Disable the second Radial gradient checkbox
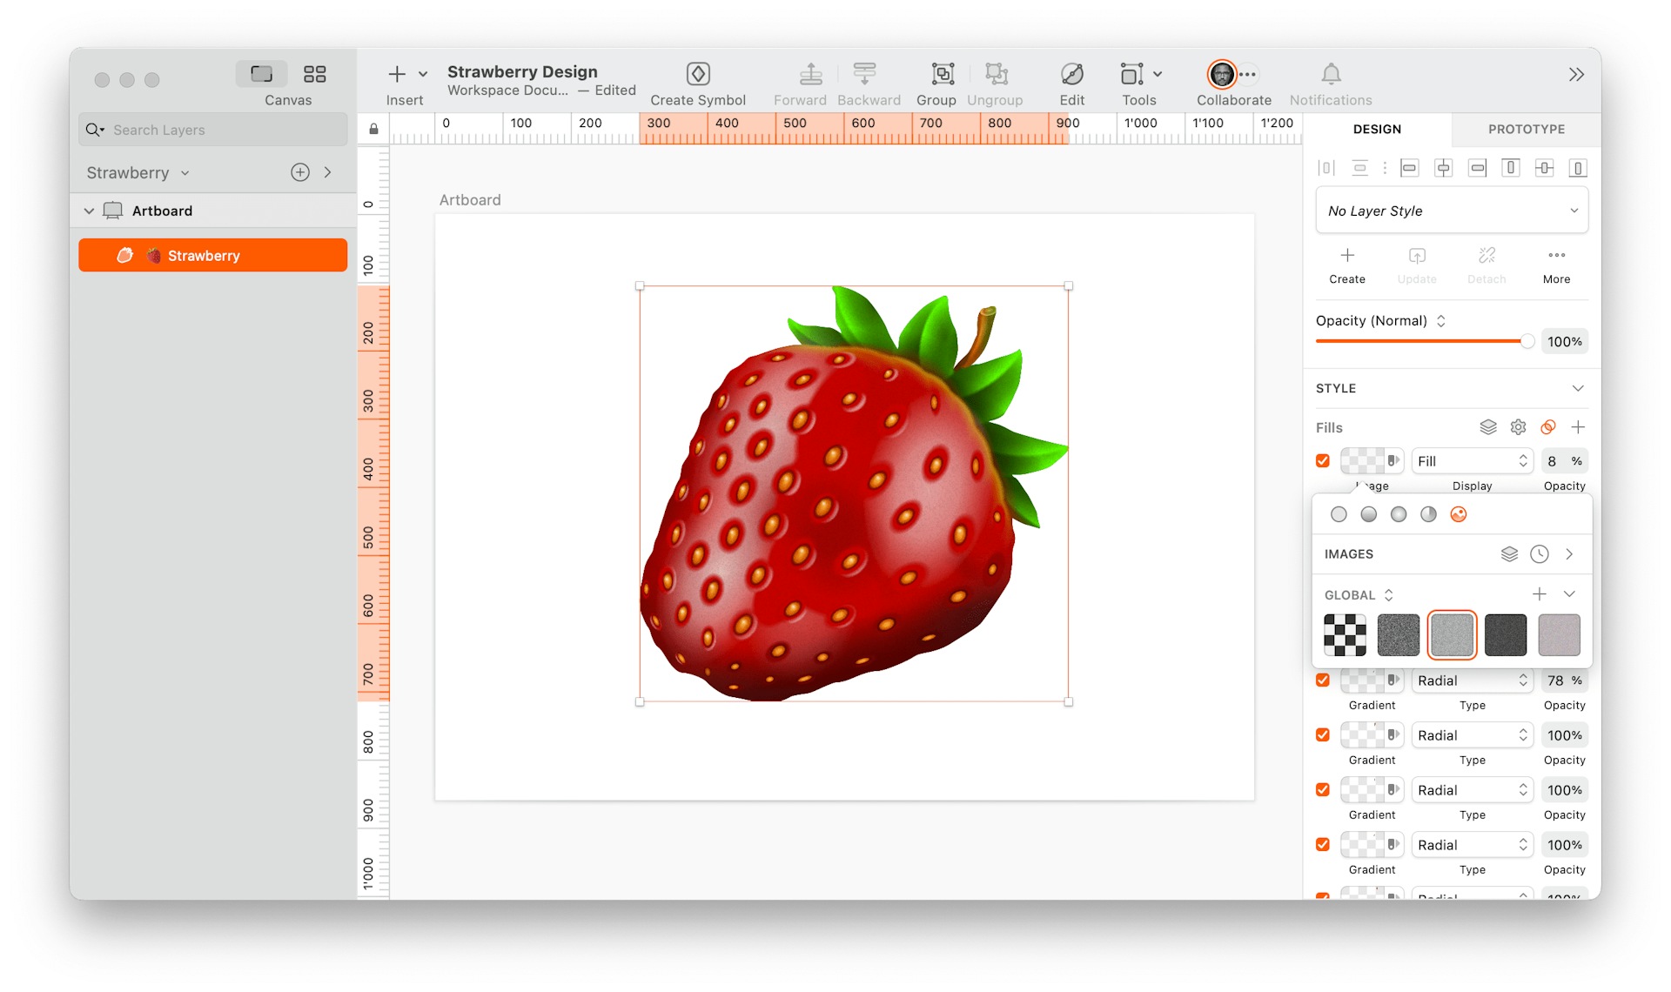 pyautogui.click(x=1322, y=735)
